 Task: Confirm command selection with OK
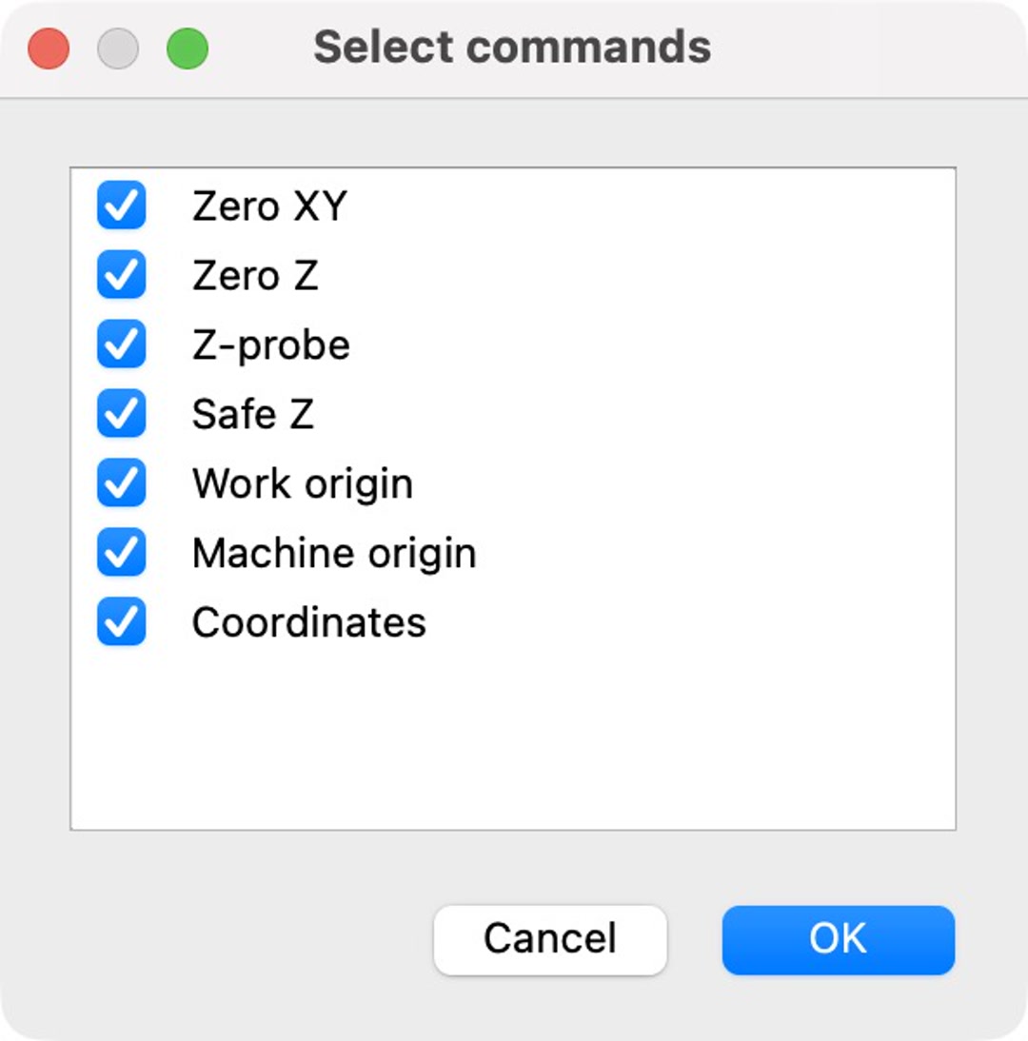point(837,938)
